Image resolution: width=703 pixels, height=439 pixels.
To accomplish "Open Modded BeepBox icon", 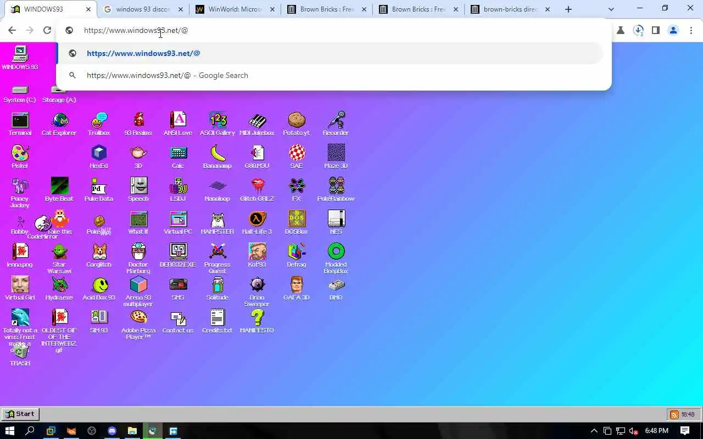I will [x=336, y=259].
